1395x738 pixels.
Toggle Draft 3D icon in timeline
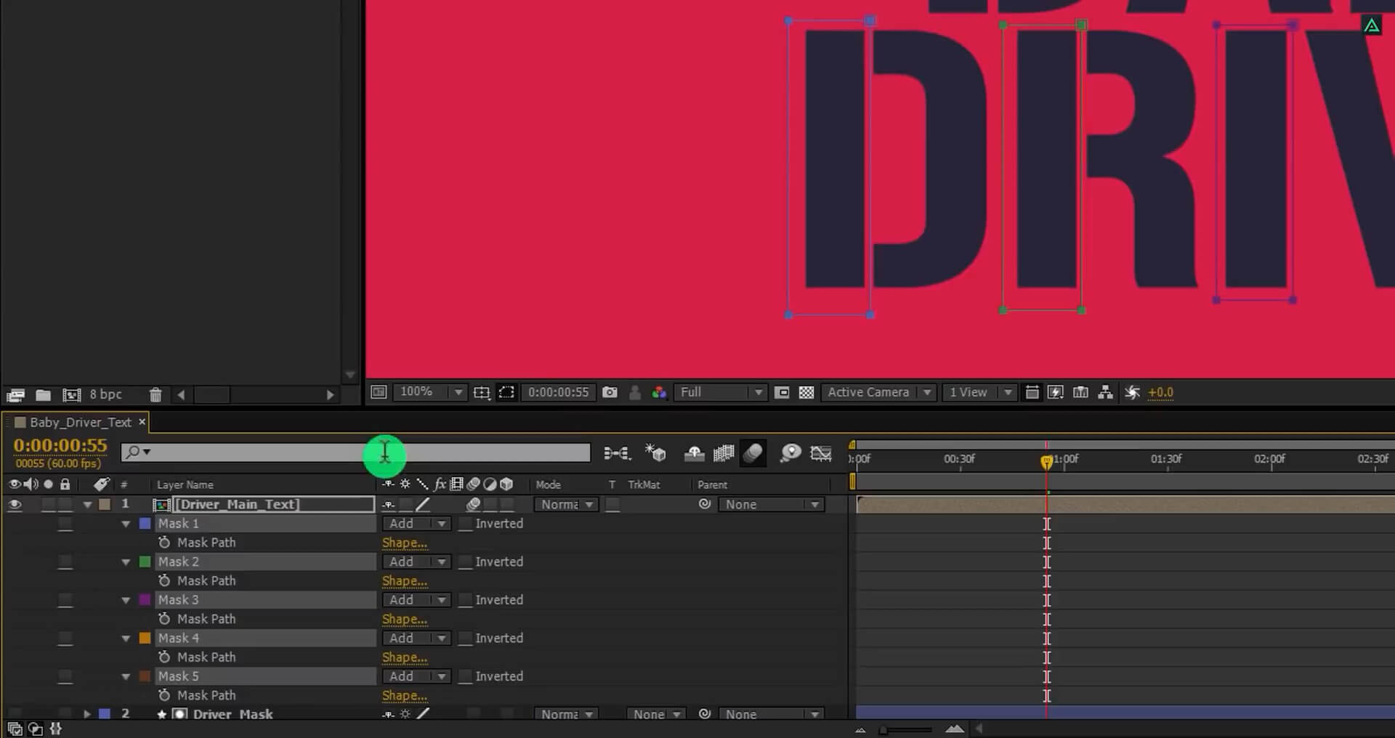pyautogui.click(x=655, y=453)
